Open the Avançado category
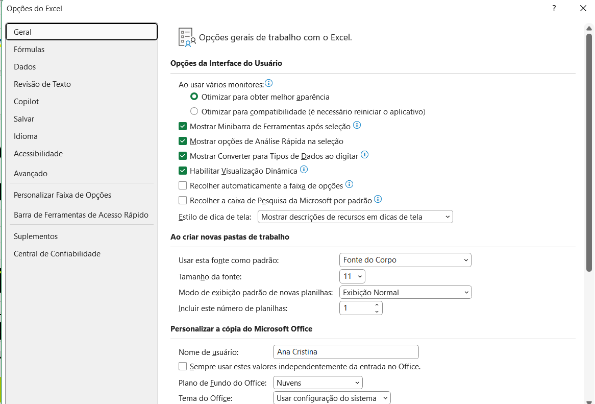Image resolution: width=595 pixels, height=404 pixels. tap(82, 174)
